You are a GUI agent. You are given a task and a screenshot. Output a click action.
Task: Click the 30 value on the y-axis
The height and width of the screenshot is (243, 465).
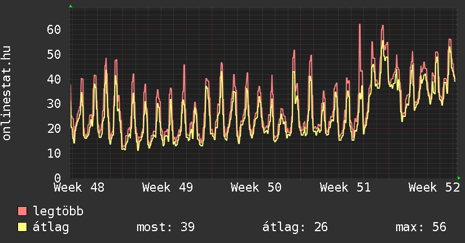coord(54,103)
